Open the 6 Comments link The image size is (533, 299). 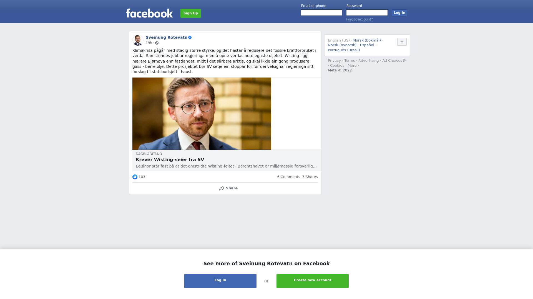coord(288,177)
